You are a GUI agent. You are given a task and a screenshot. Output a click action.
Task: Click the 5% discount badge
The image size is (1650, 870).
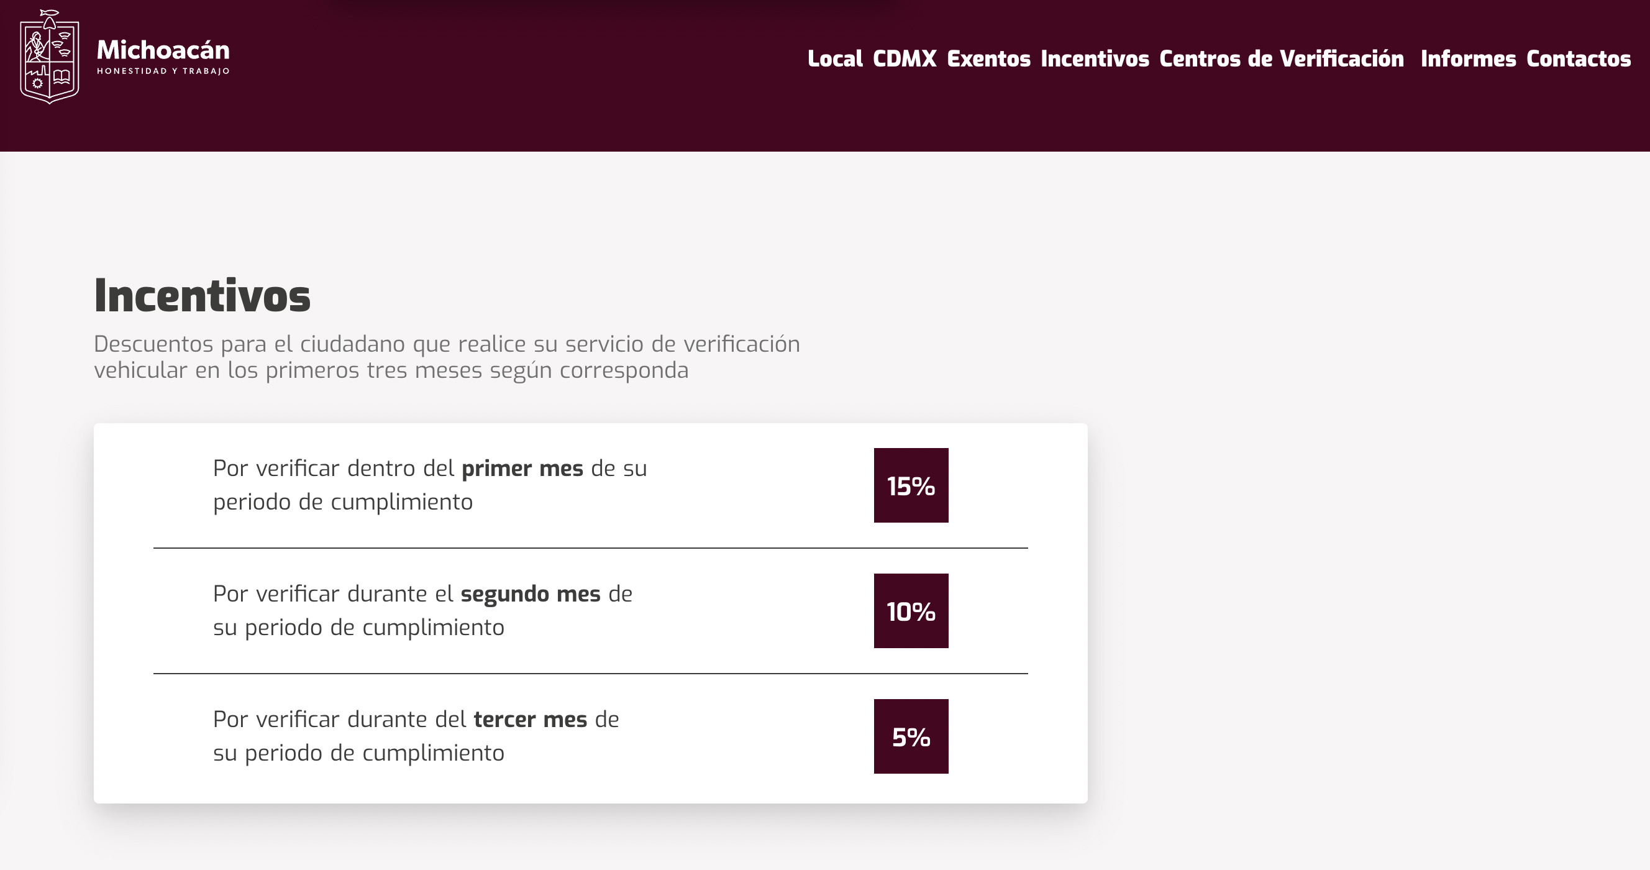click(911, 737)
